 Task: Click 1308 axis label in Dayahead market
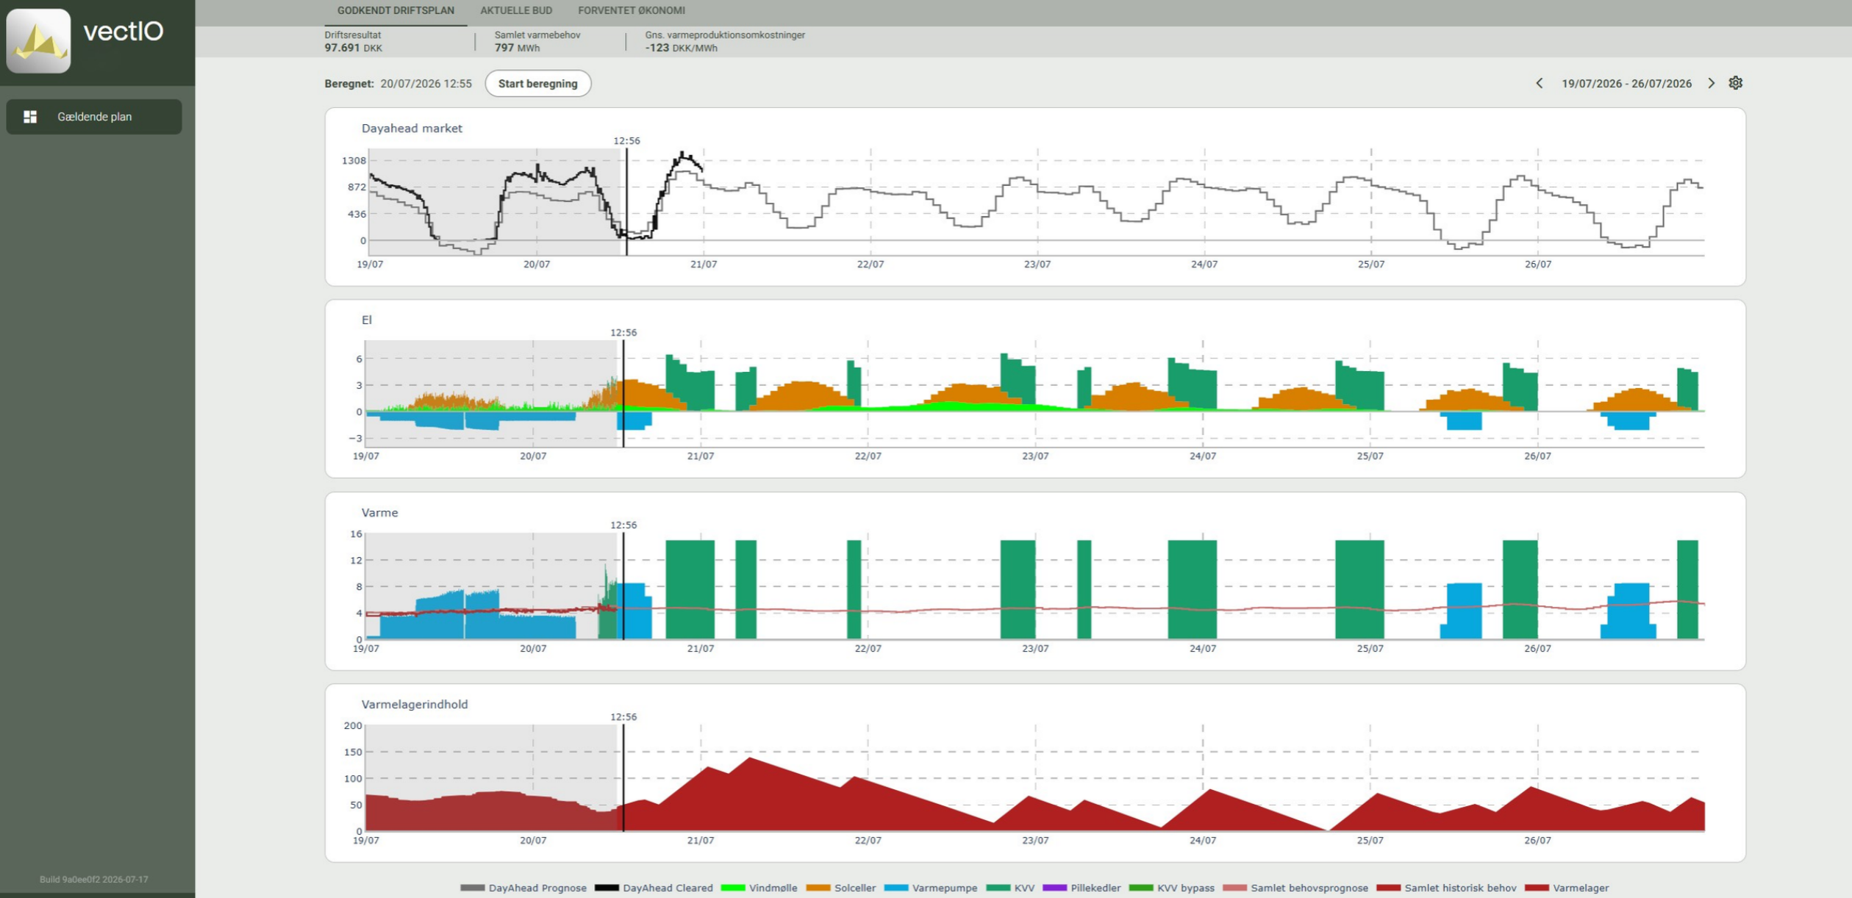[x=354, y=160]
